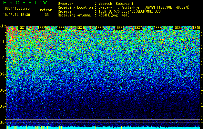The height and width of the screenshot is (129, 203).
Task: Click the Receiving Location label
Action: [75, 7]
